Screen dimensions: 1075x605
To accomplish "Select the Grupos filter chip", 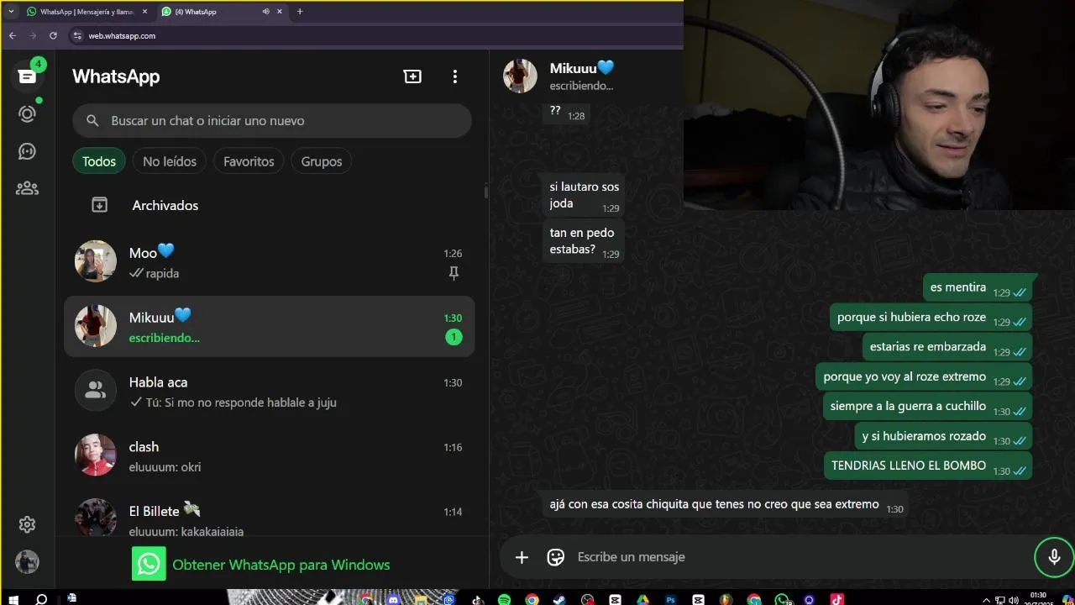I will [x=322, y=161].
